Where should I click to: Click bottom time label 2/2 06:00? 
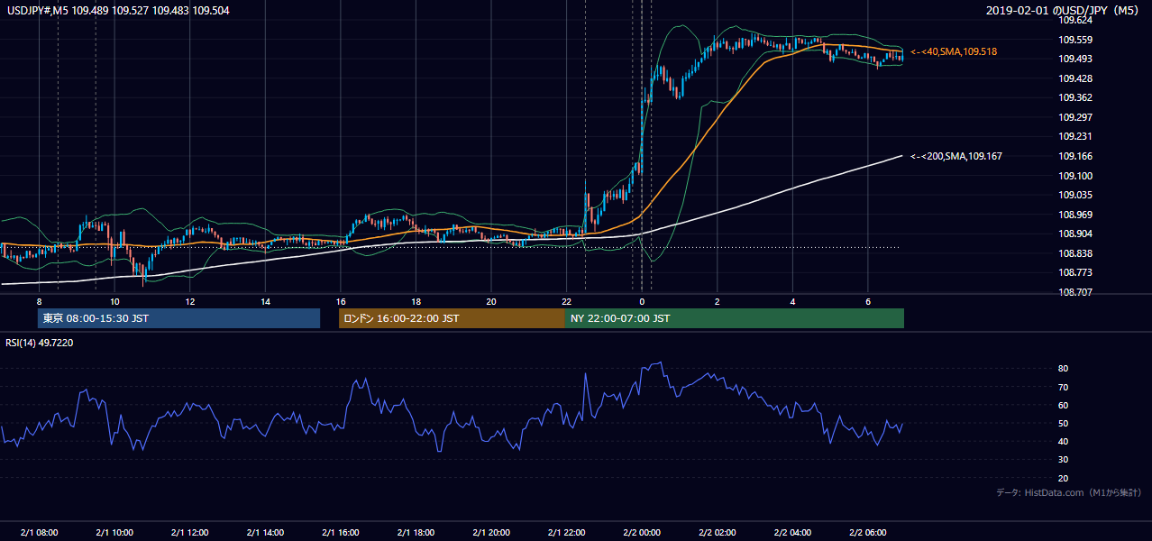tap(868, 532)
